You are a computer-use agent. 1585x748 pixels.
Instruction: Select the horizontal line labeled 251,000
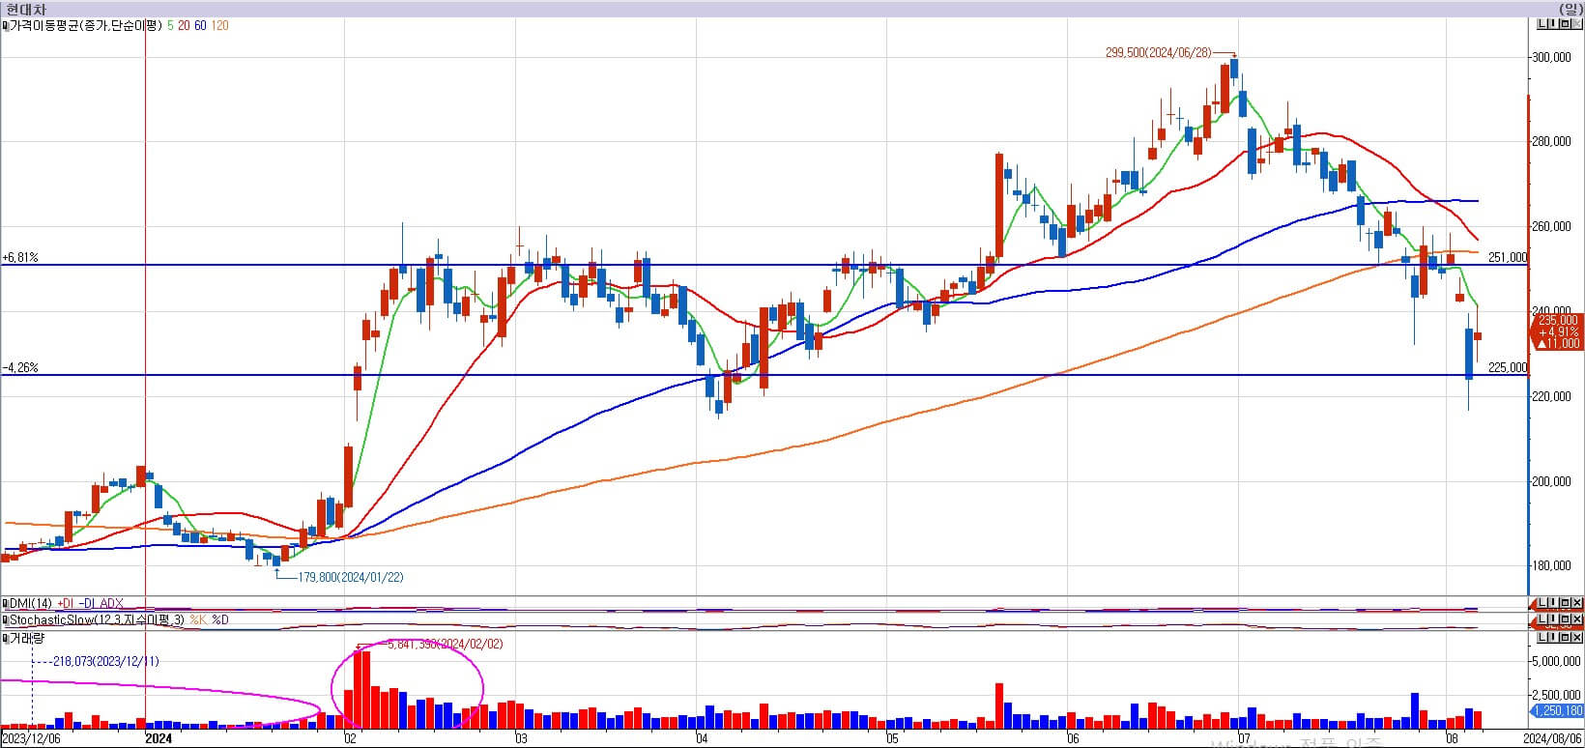click(764, 265)
